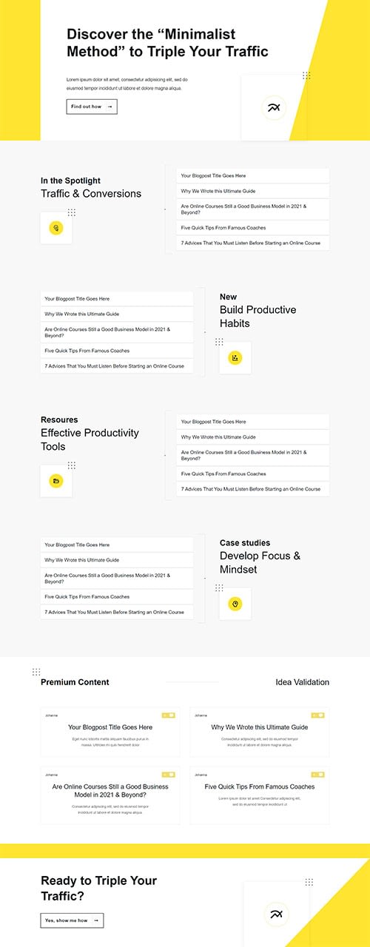Click the 'Develop Focus & Mindset' heading
Image resolution: width=370 pixels, height=947 pixels.
coord(260,562)
